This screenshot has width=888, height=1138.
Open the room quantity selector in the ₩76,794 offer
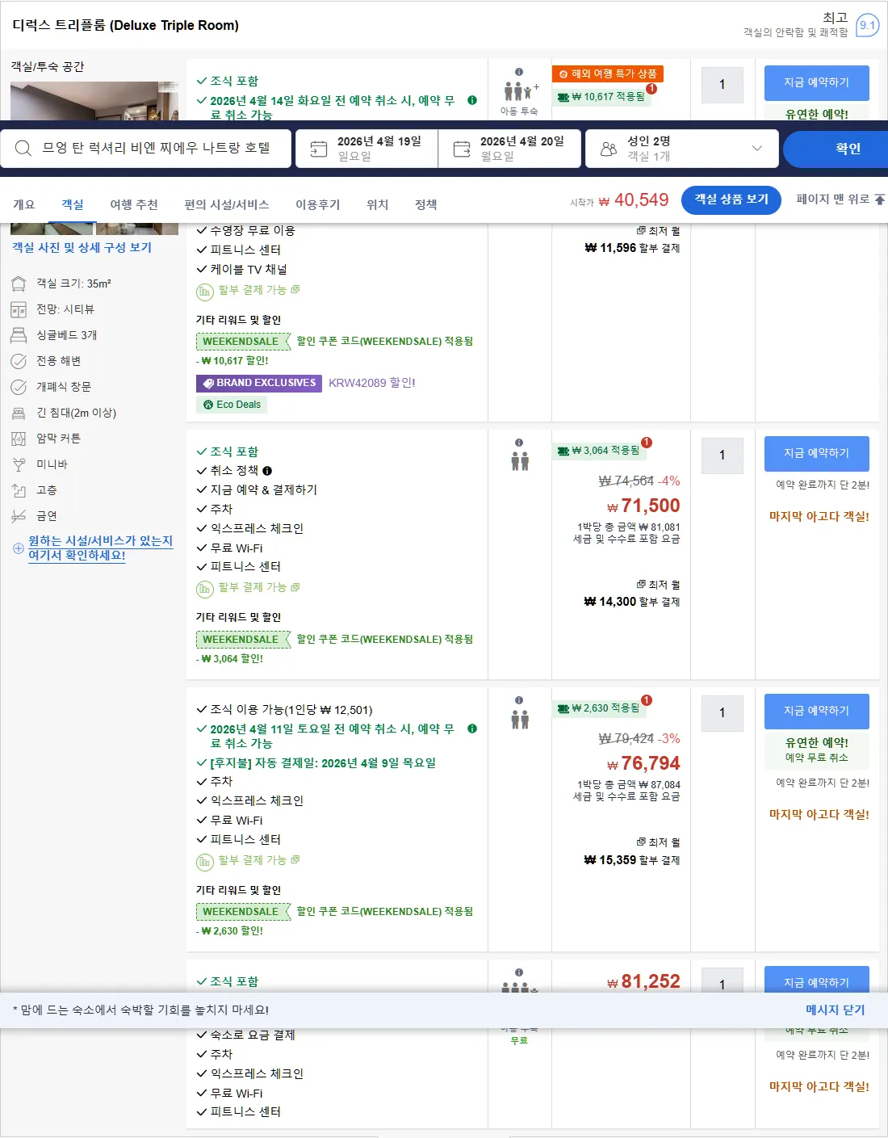click(x=723, y=712)
